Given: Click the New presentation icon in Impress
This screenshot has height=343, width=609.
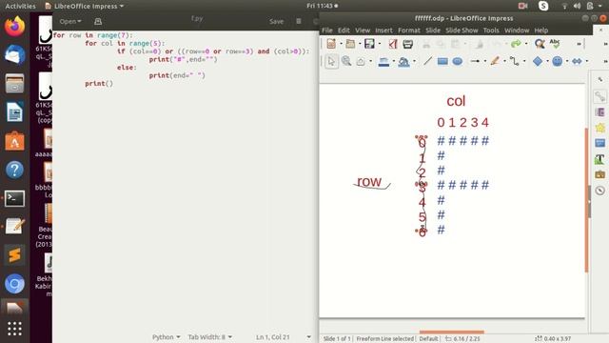Looking at the screenshot, I should [331, 44].
